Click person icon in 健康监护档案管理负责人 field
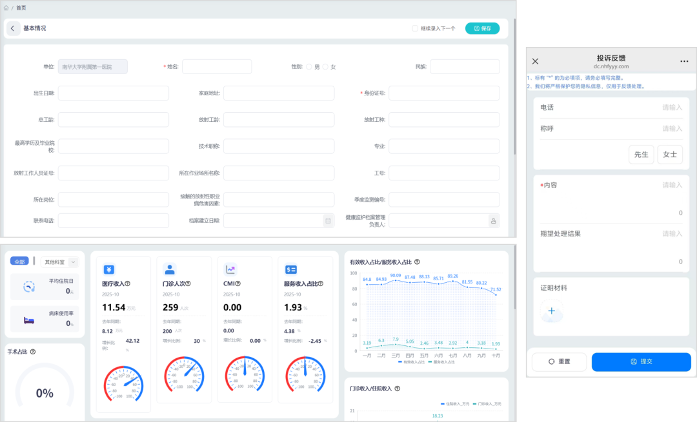 point(494,220)
